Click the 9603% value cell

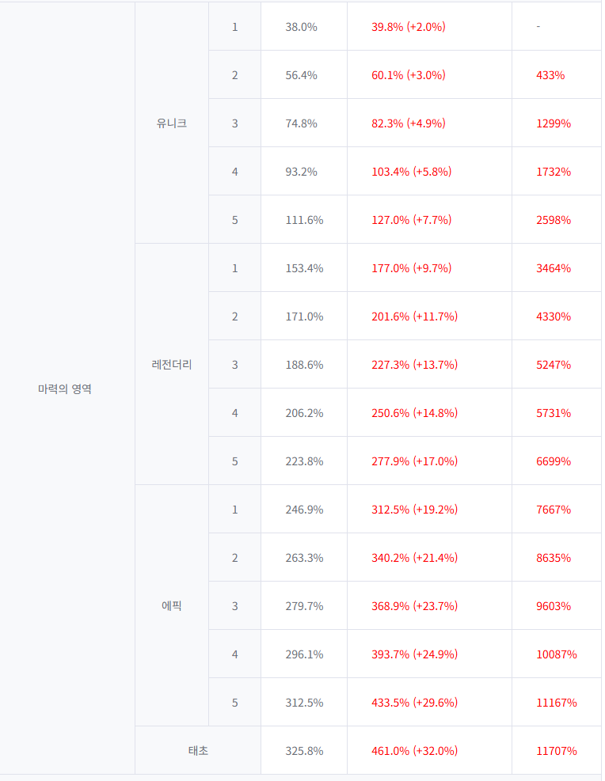[554, 606]
